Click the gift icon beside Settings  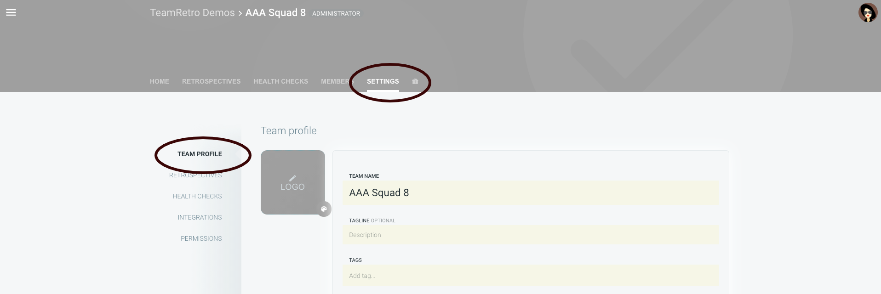[x=415, y=81]
